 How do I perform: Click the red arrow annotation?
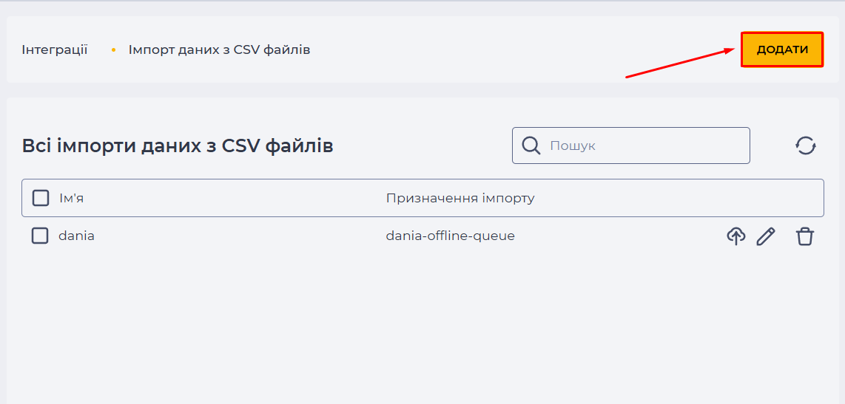tap(680, 62)
